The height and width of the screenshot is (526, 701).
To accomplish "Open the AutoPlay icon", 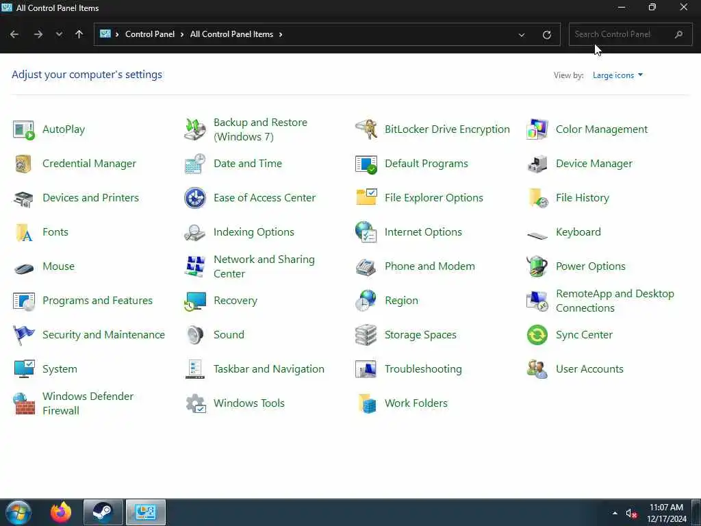I will [x=24, y=129].
